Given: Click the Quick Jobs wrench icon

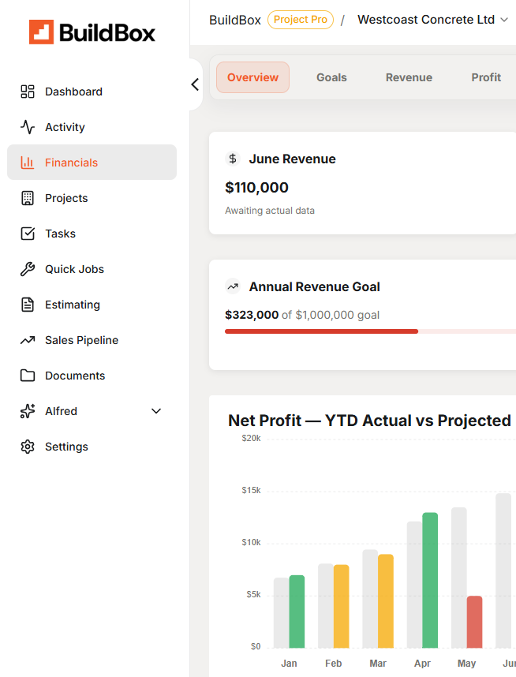Looking at the screenshot, I should (x=28, y=269).
